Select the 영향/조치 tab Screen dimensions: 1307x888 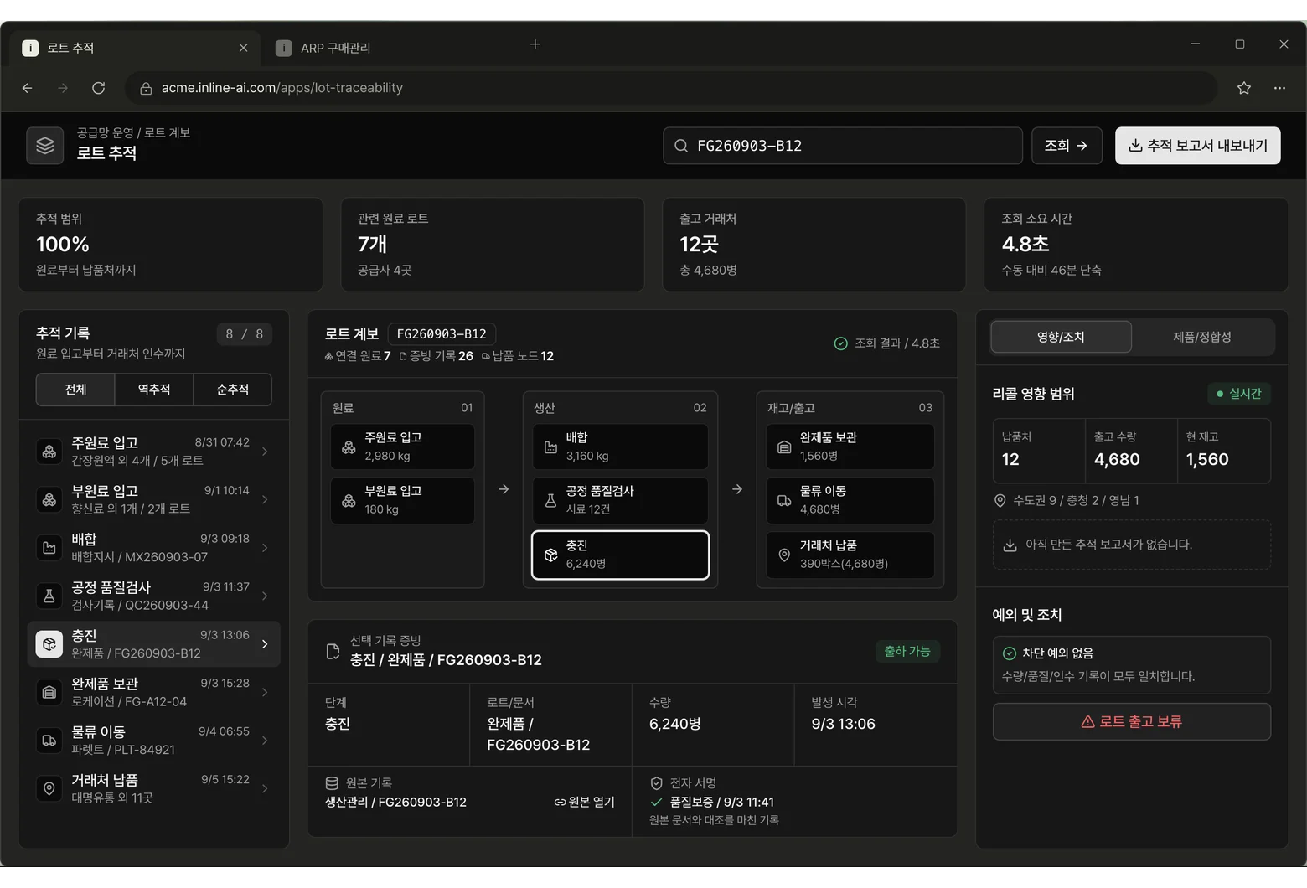[x=1061, y=337]
